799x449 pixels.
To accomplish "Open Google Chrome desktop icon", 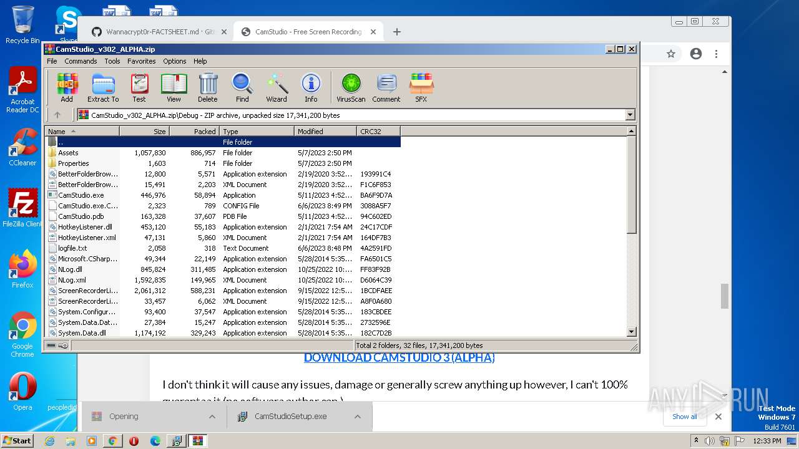I will (x=22, y=335).
